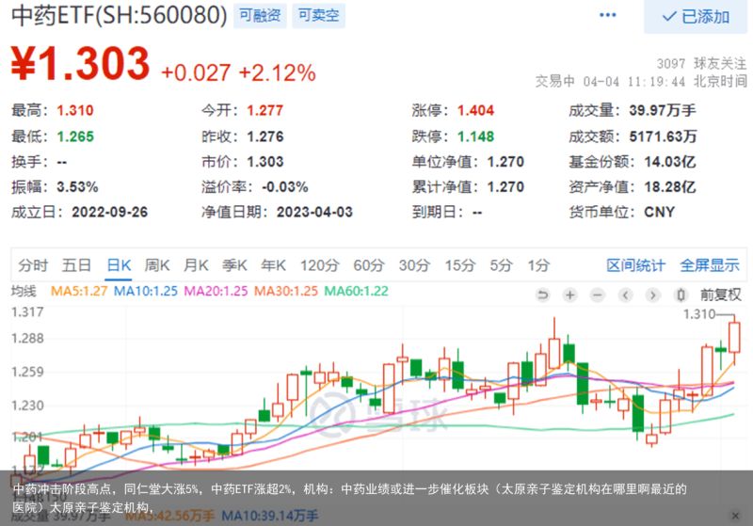Open 全屏显示 fullscreen chart view
This screenshot has height=526, width=753.
coord(710,265)
